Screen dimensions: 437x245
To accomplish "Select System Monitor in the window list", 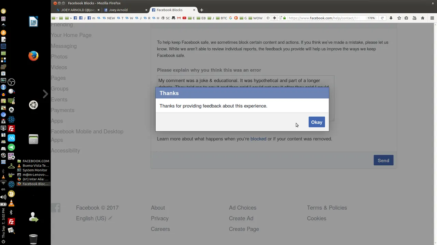I will point(33,170).
